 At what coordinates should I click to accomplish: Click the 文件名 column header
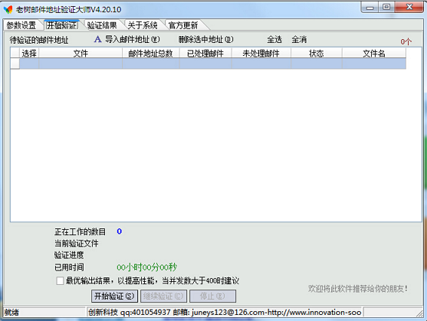click(x=374, y=54)
